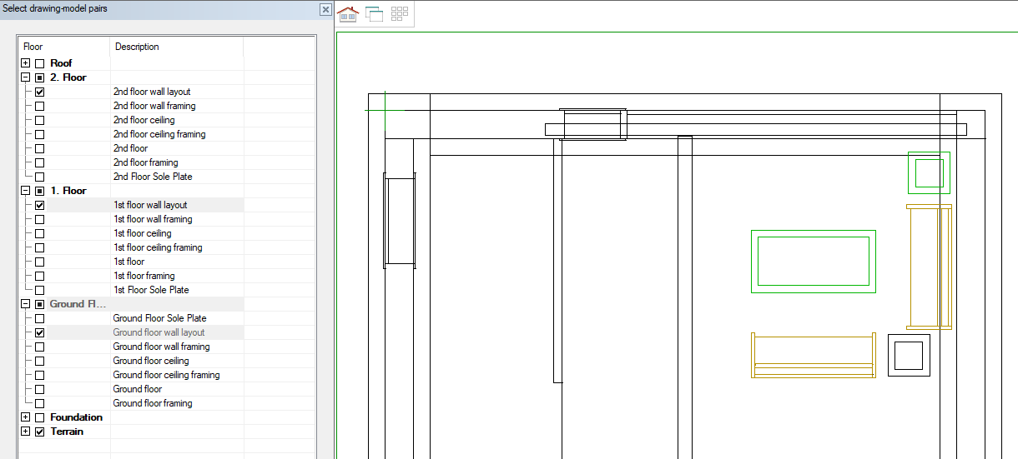Click the cascading windows icon
Screen dimensions: 1018x459
click(x=374, y=14)
